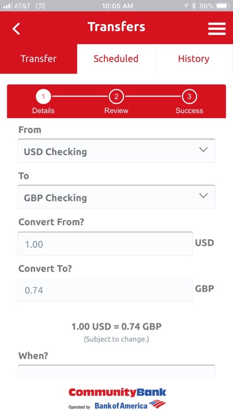Tap the Bank of America flag logo

(x=157, y=404)
